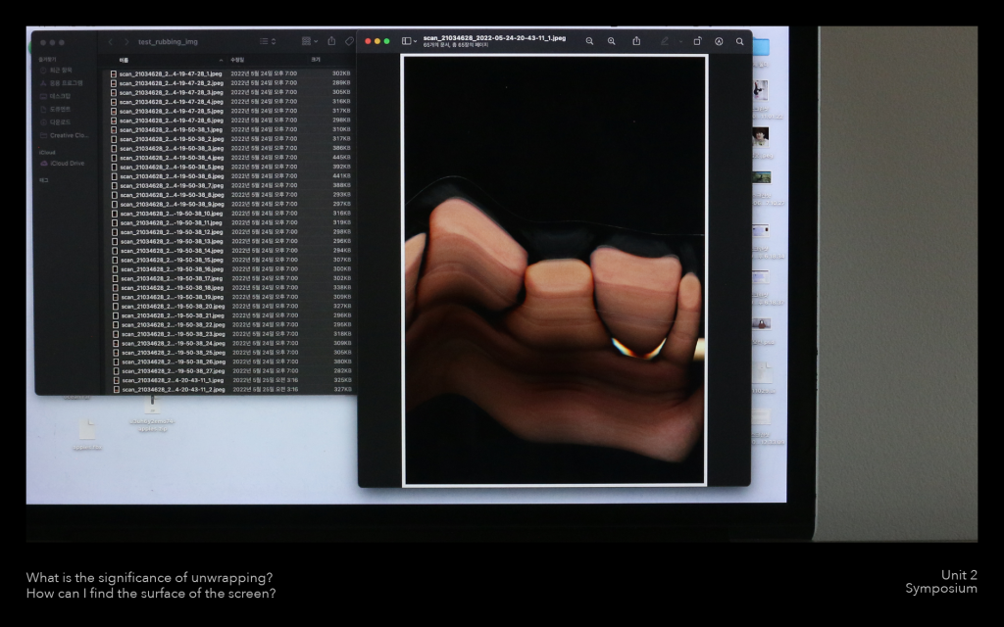The height and width of the screenshot is (627, 1004).
Task: Click the Finder forward arrow
Action: point(125,42)
